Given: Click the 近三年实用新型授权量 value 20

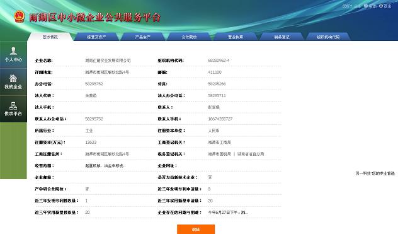Looking at the screenshot, I should [88, 213].
